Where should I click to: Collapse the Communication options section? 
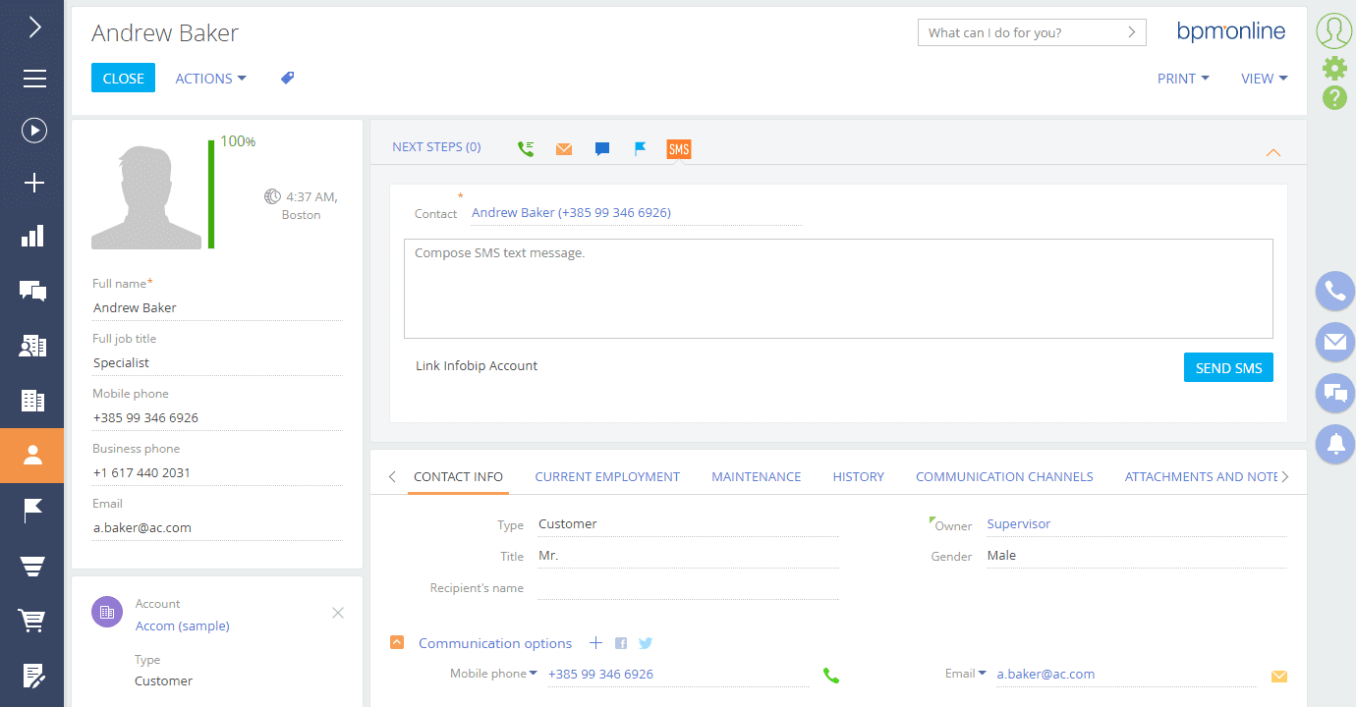[397, 643]
